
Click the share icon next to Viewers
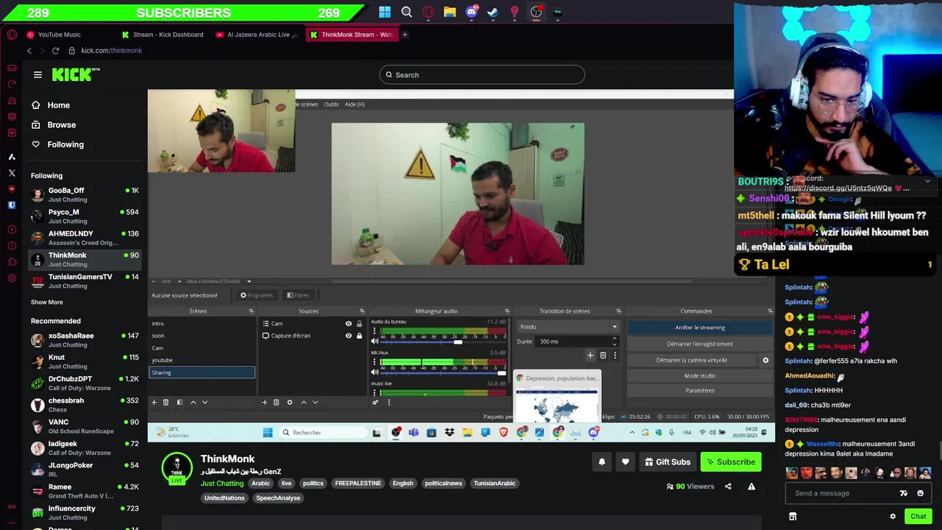click(x=728, y=487)
